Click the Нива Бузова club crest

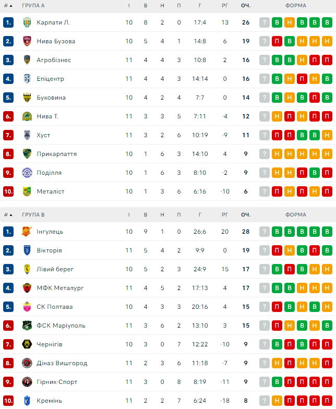[27, 41]
